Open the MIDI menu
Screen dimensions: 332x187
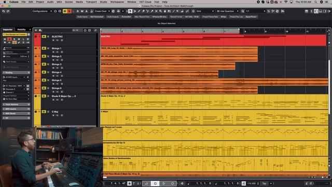[x=59, y=2]
